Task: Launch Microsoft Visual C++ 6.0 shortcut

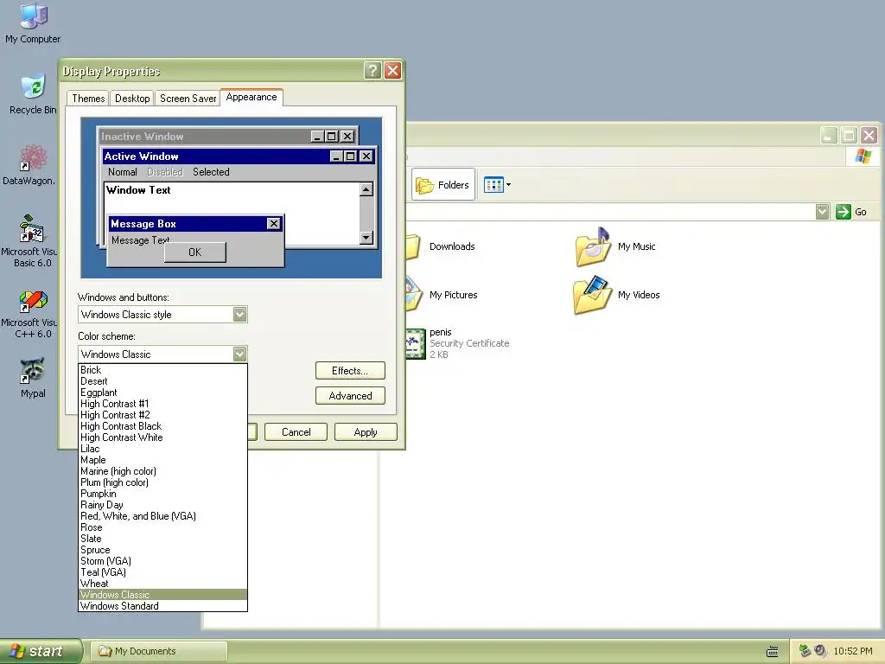Action: pos(31,314)
